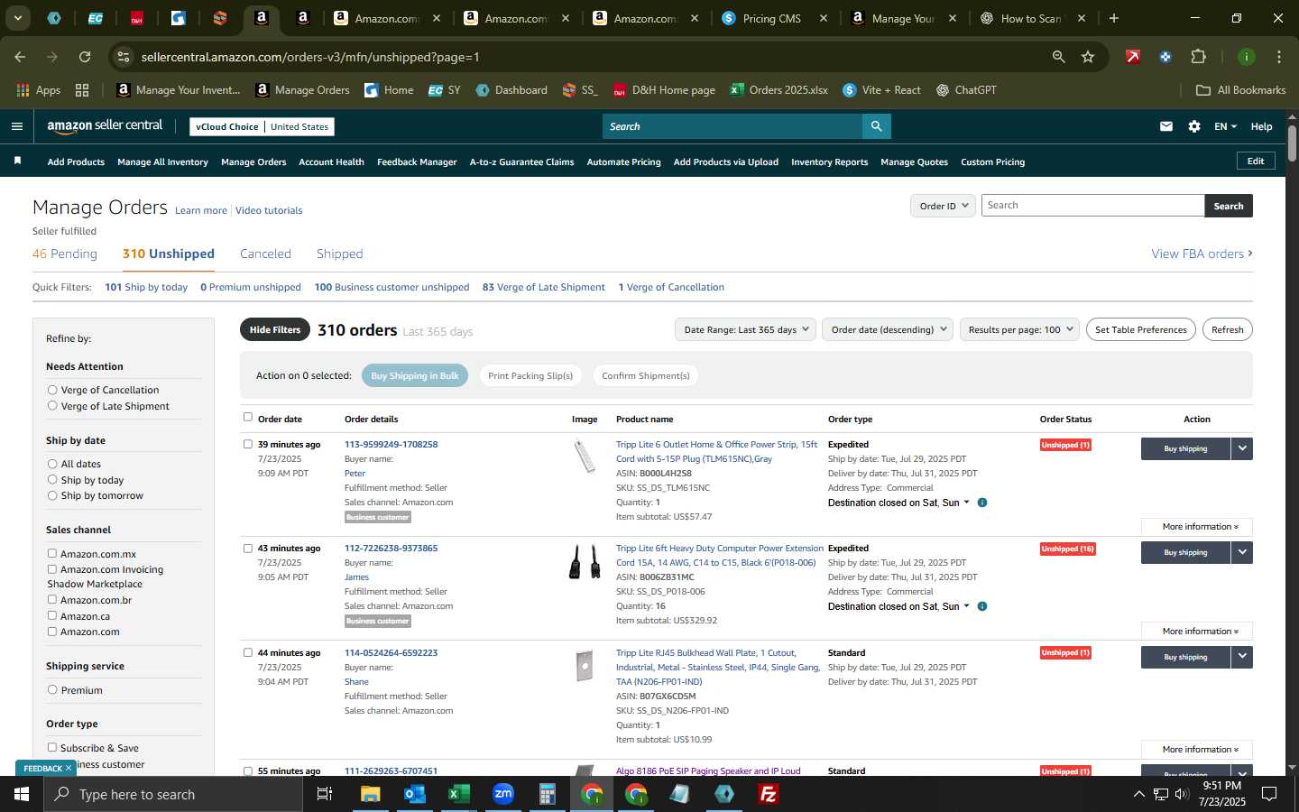Click the Amazon Seller Central logo
1299x812 pixels.
105,126
